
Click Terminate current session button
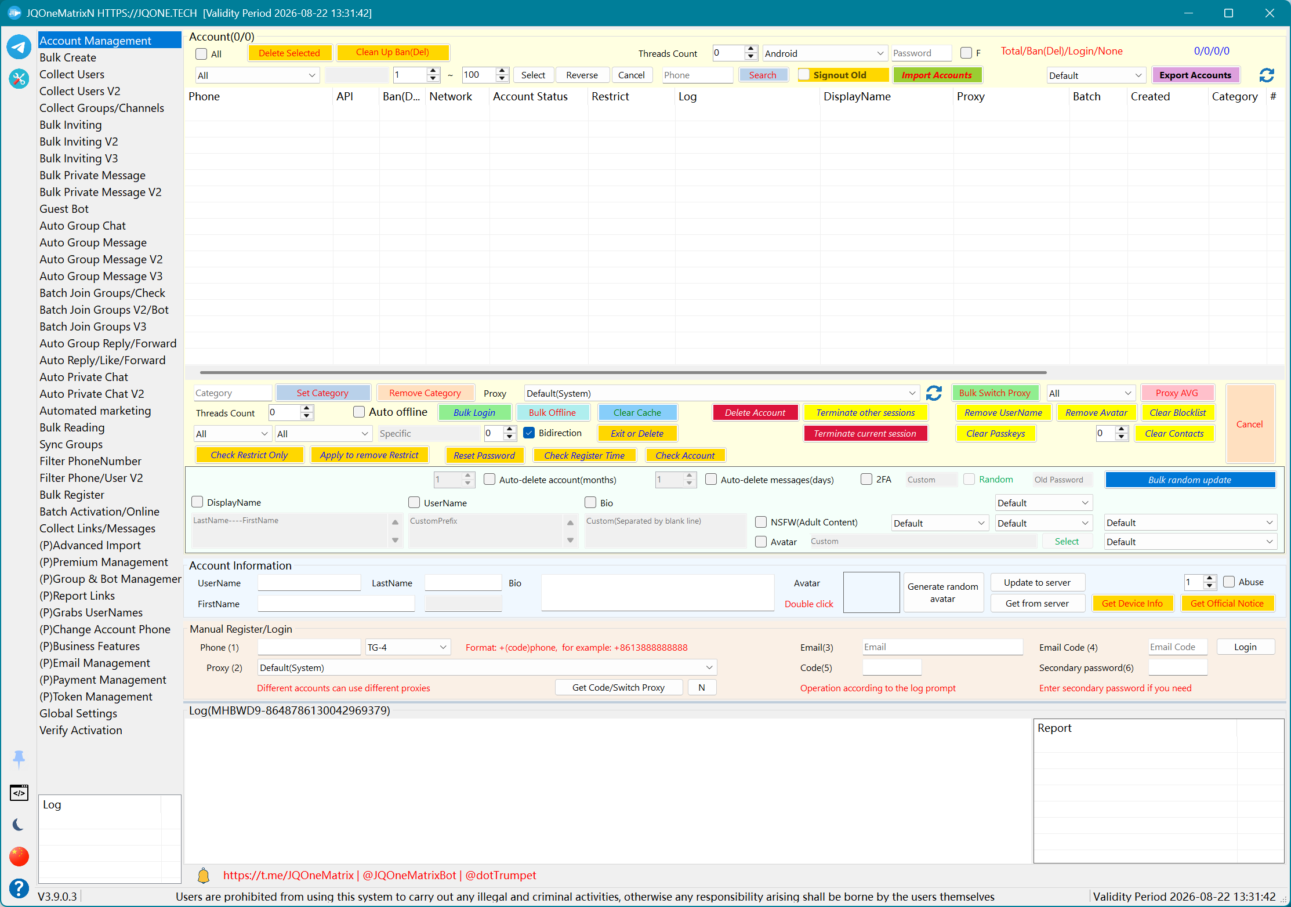[x=865, y=433]
